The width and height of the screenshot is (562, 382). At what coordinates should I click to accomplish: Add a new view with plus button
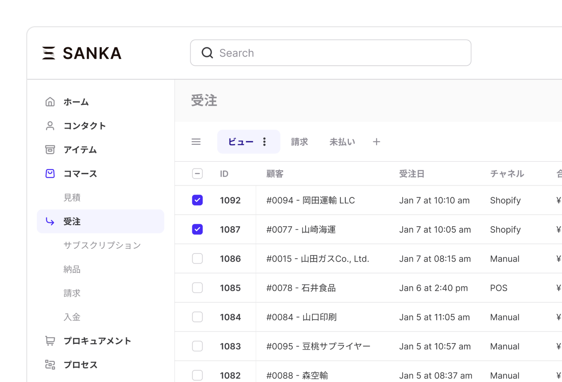click(376, 142)
